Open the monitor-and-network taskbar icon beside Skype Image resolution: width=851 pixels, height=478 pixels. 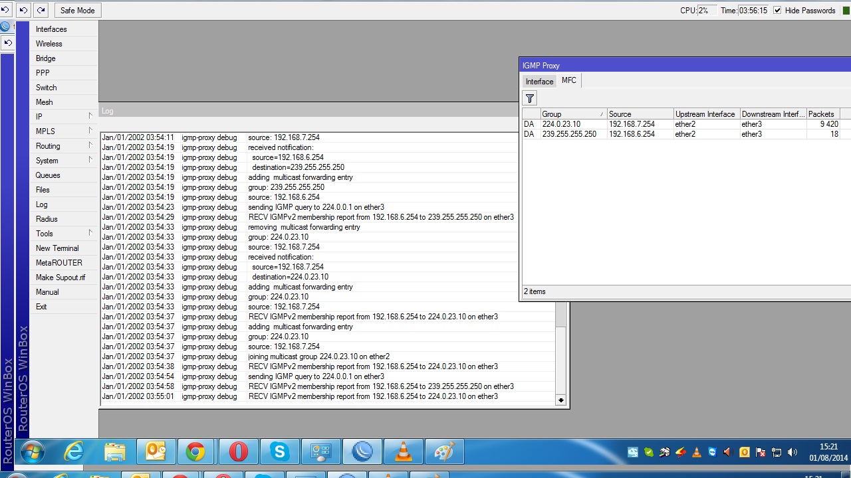pyautogui.click(x=320, y=452)
